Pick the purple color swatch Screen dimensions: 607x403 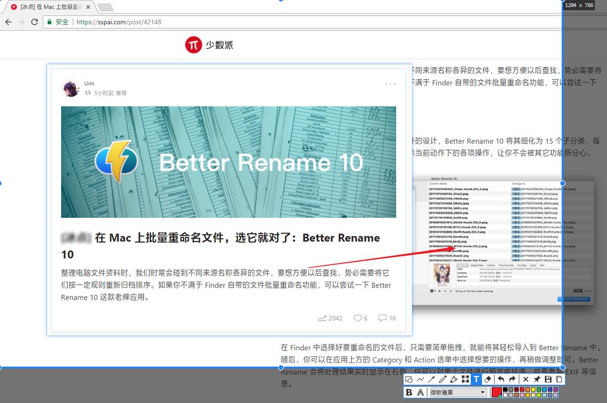[x=556, y=390]
